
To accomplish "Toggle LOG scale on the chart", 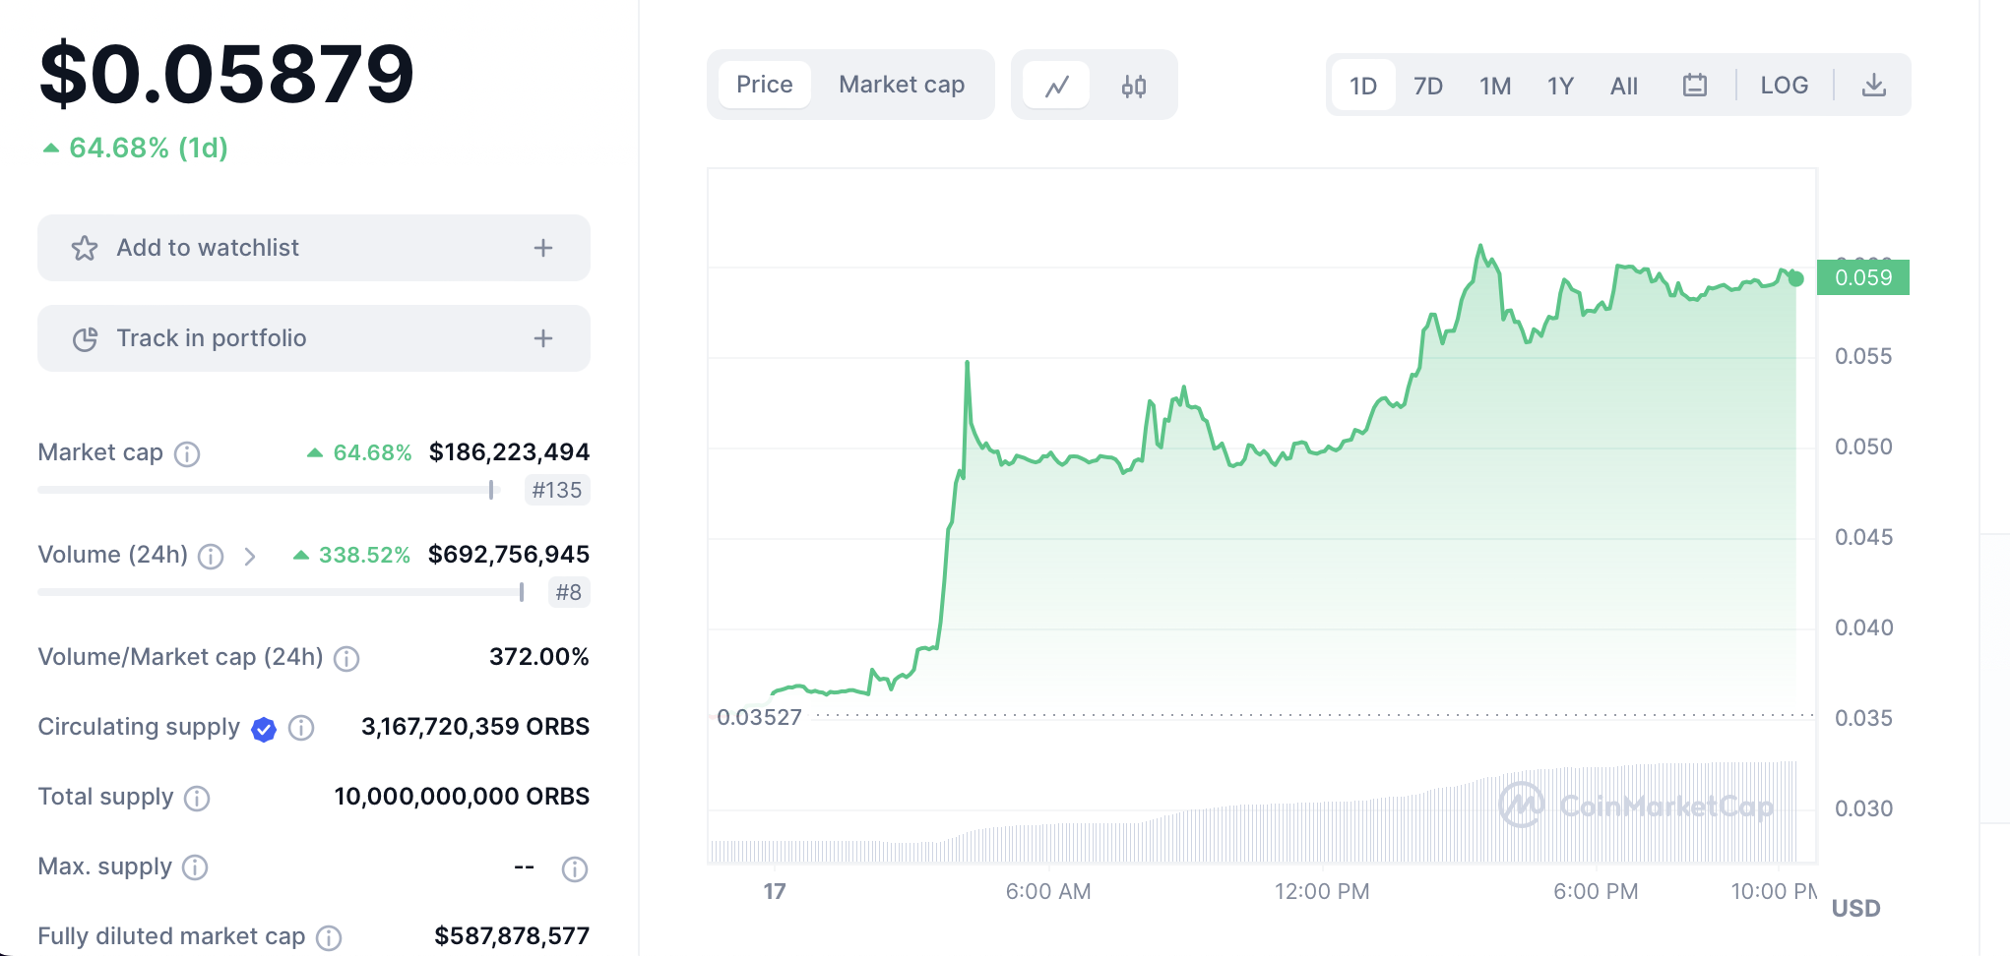I will 1784,86.
